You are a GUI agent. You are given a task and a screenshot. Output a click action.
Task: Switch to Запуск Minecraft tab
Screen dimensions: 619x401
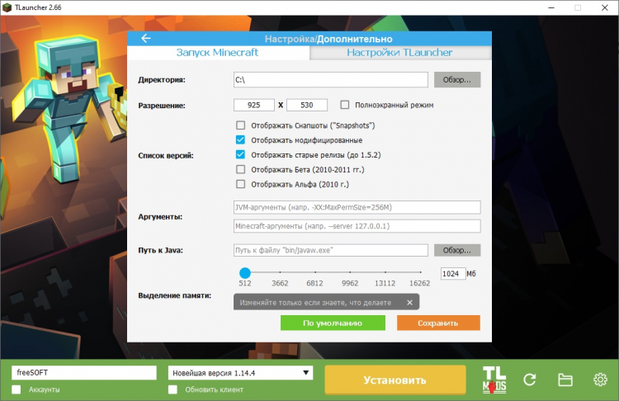pos(218,53)
